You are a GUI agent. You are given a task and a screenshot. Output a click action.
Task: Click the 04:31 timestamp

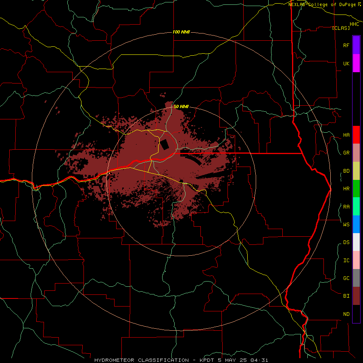pos(259,360)
